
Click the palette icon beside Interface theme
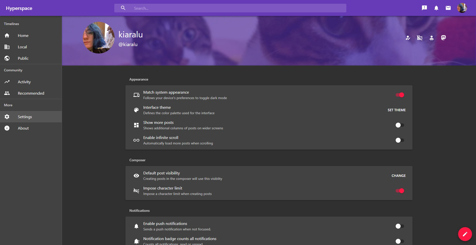point(136,110)
